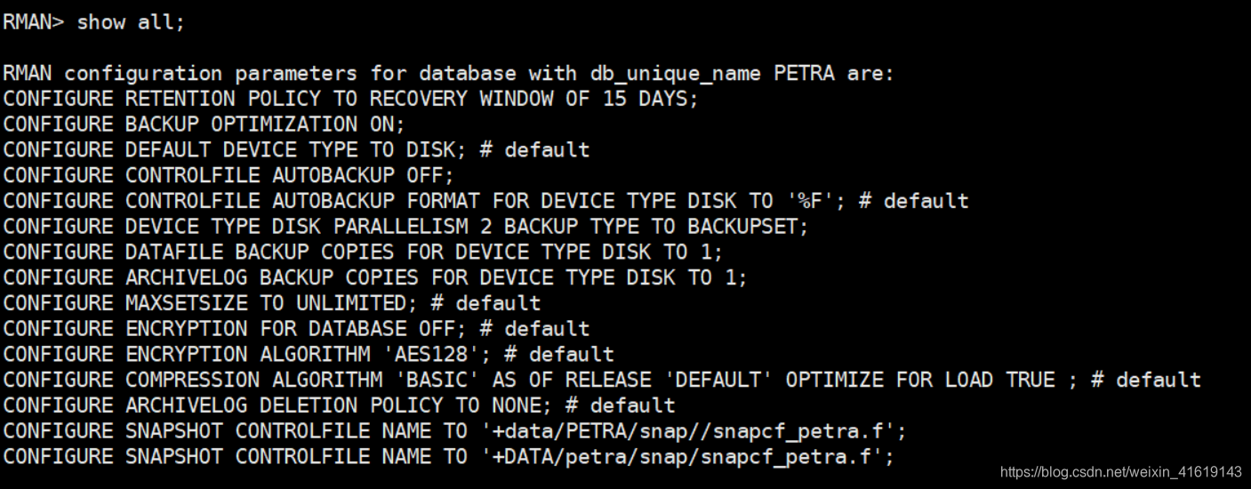Screen dimensions: 1251x489
Task: Click the RETENTION POLICY configuration line
Action: (351, 99)
